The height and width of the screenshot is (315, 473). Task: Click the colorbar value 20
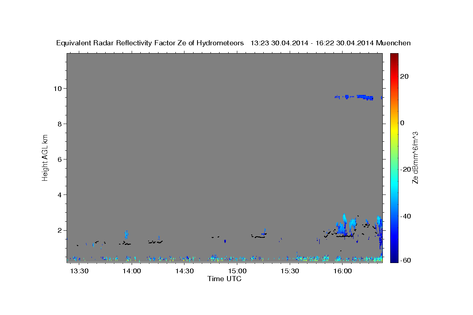point(404,76)
